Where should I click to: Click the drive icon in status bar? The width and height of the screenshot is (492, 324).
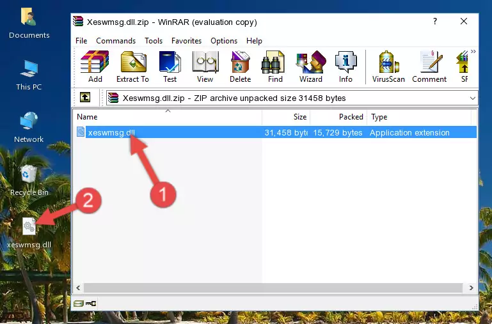tap(78, 304)
